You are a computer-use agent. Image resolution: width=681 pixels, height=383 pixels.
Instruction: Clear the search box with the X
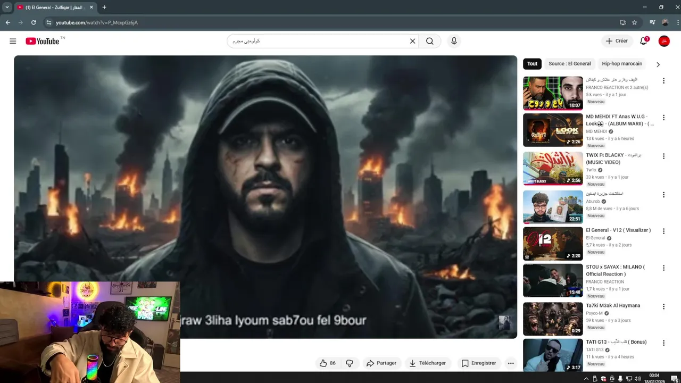412,41
